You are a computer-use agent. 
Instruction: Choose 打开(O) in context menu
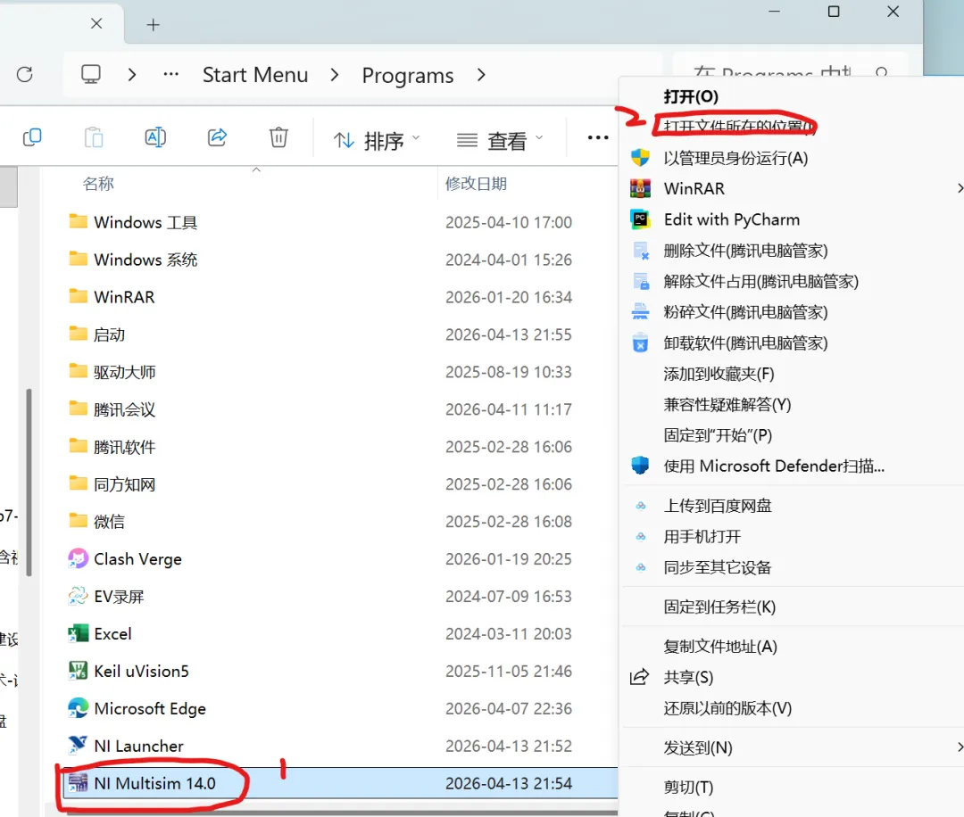(x=690, y=96)
